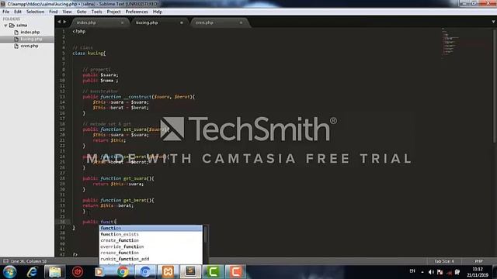The height and width of the screenshot is (279, 497).
Task: Open File Explorer from taskbar
Action: [54, 272]
